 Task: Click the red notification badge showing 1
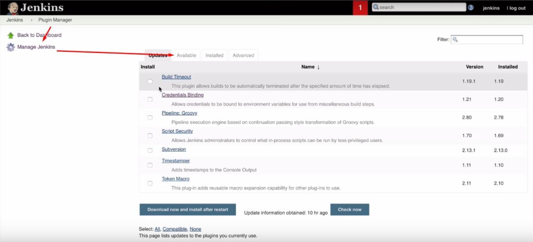pyautogui.click(x=360, y=7)
